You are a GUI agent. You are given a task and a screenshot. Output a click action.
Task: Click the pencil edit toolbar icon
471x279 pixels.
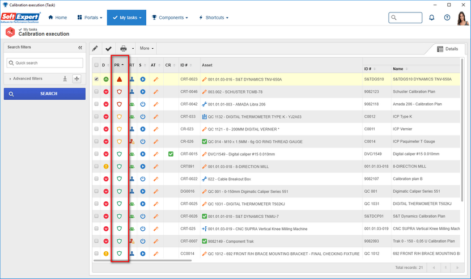click(x=95, y=48)
